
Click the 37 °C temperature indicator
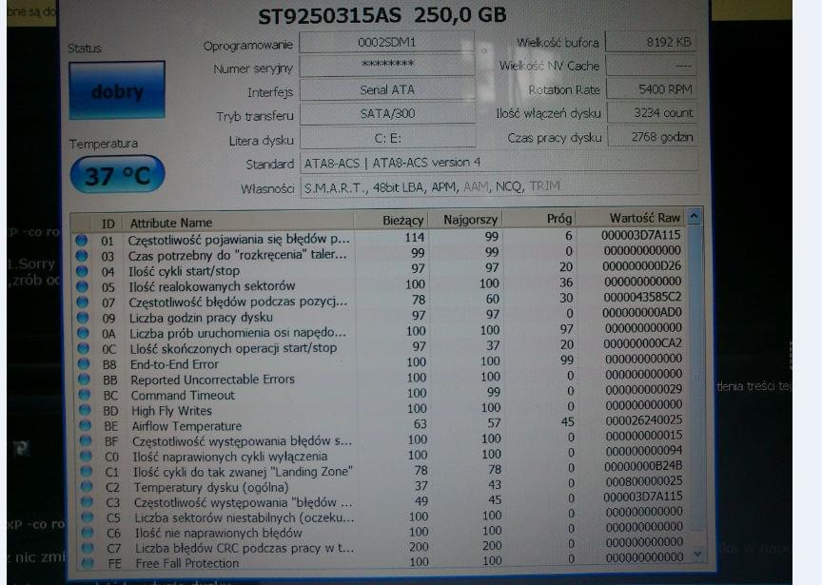click(x=117, y=175)
